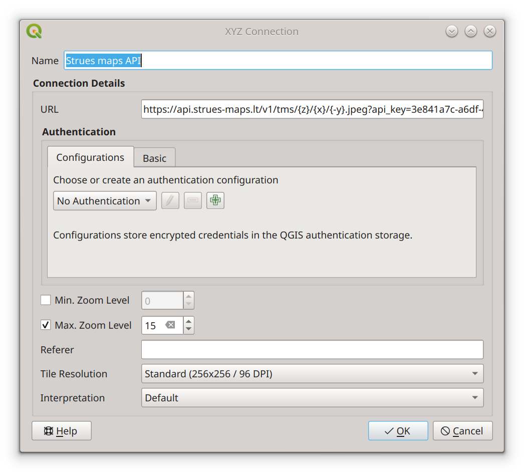
Task: Open the Tile Resolution dropdown
Action: pyautogui.click(x=313, y=374)
